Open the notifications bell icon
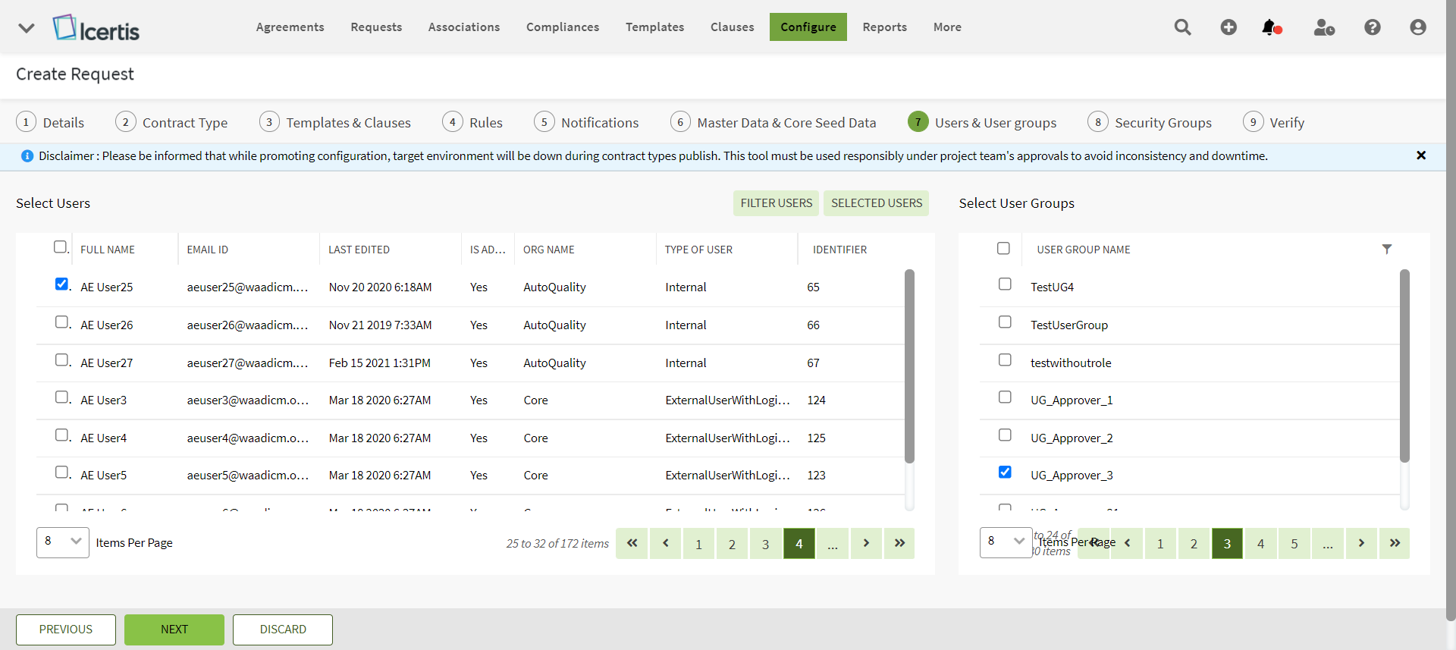1456x650 pixels. (x=1270, y=27)
